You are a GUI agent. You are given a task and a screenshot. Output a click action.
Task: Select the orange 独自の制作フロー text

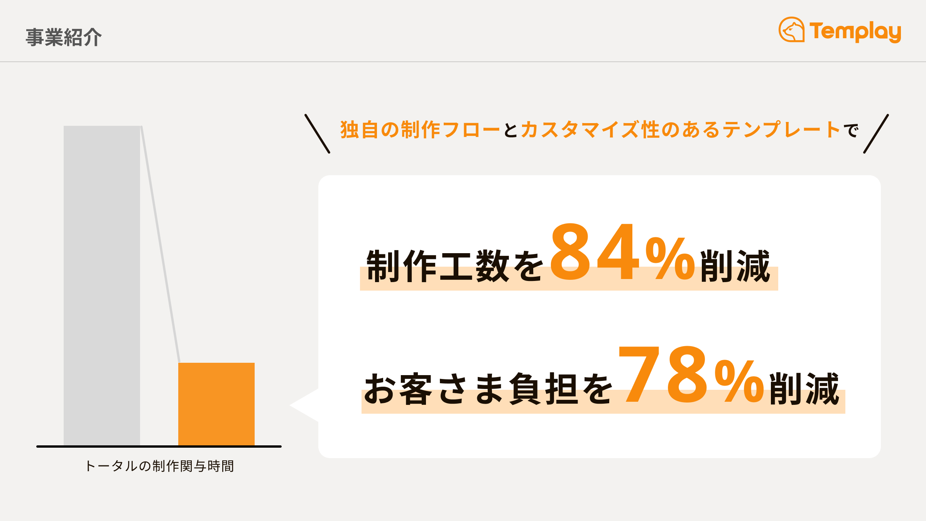click(420, 130)
